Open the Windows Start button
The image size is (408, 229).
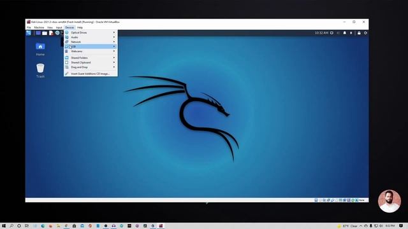(4, 226)
